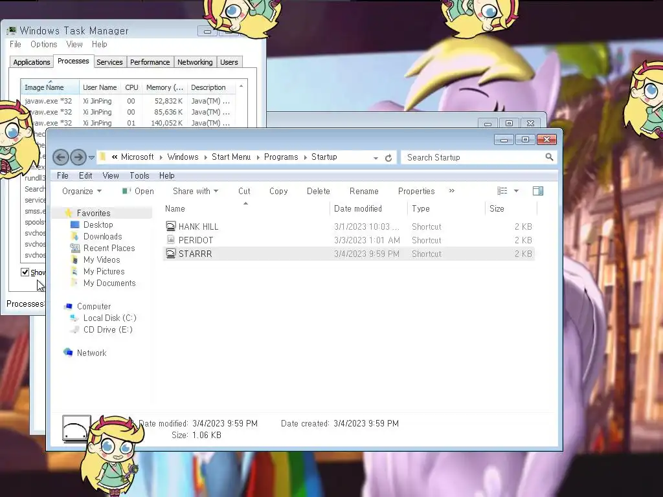
Task: Switch to Task Manager Users tab
Action: (229, 62)
